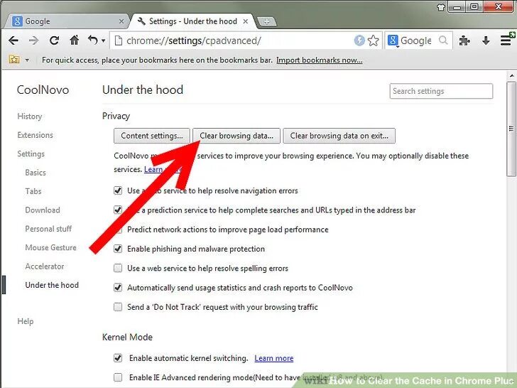517x388 pixels.
Task: Toggle phishing and malware protection checkbox
Action: (x=118, y=249)
